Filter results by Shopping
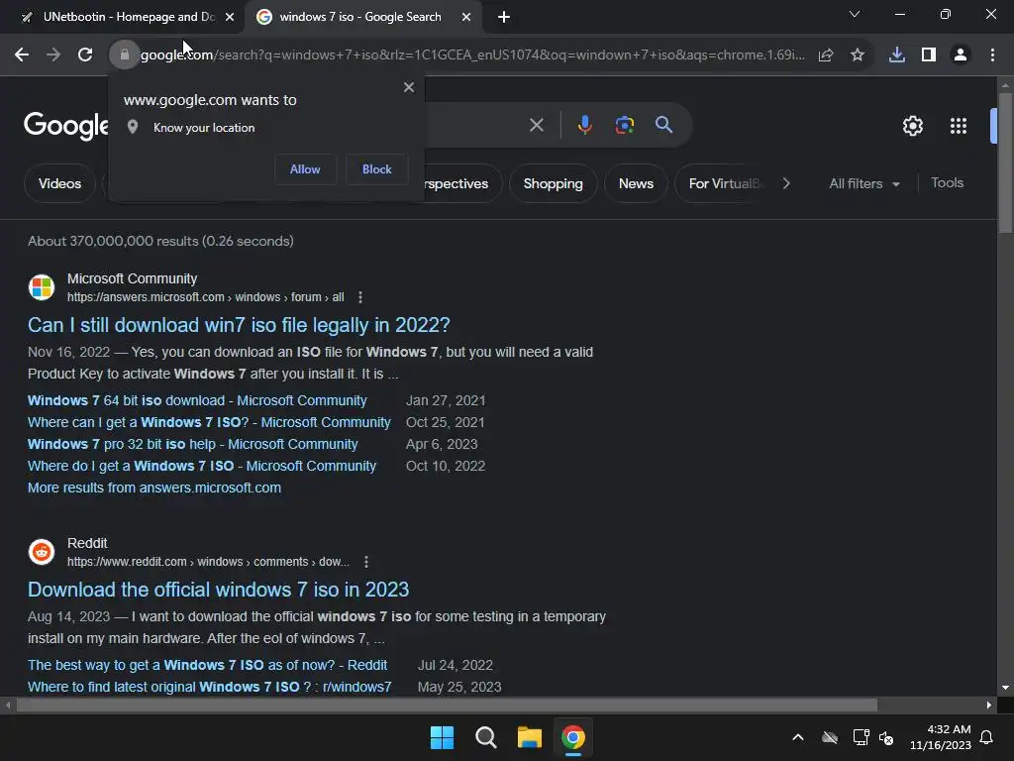The height and width of the screenshot is (761, 1014). [x=553, y=183]
